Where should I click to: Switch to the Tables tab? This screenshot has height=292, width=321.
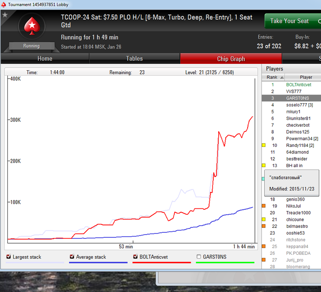click(x=134, y=59)
